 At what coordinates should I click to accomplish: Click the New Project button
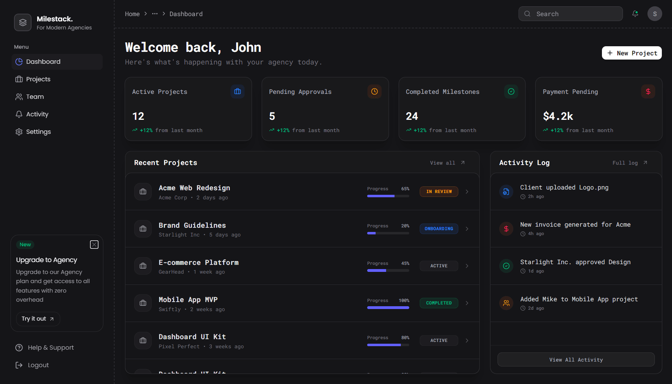632,53
